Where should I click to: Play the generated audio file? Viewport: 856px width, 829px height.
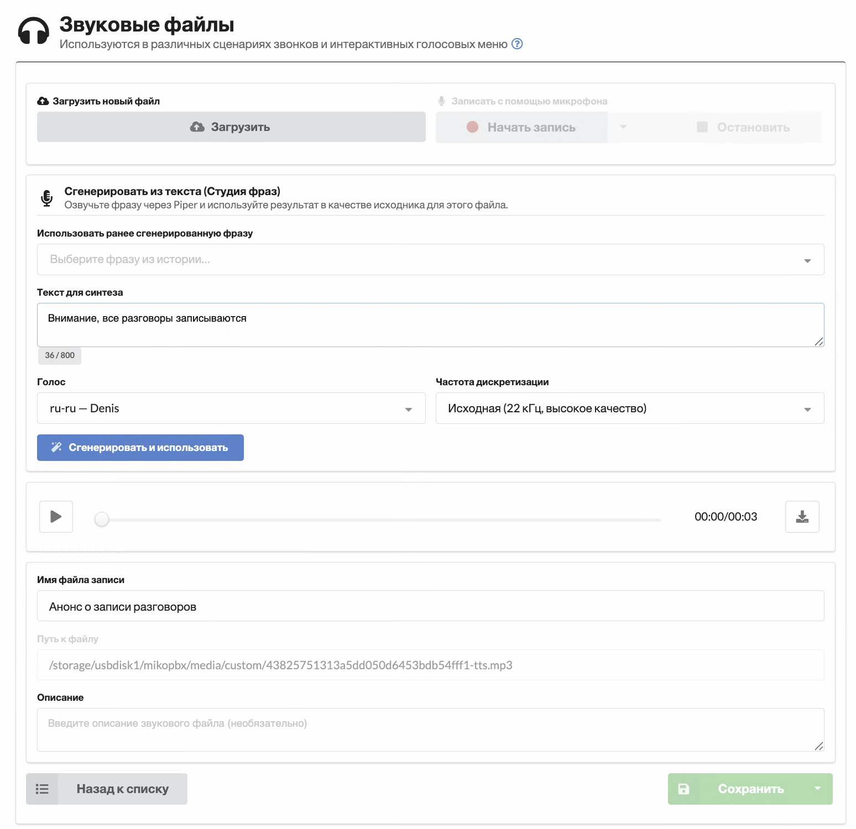tap(56, 517)
